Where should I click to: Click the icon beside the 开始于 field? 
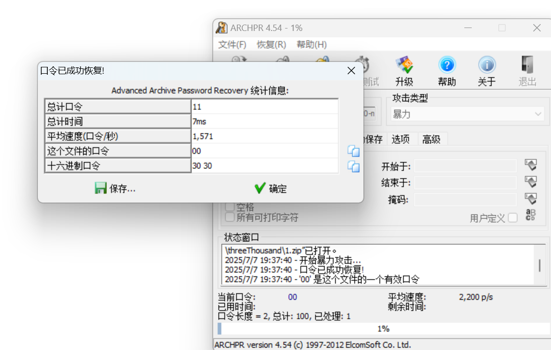coord(531,165)
